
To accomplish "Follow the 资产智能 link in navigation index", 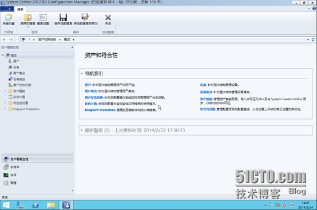I will pos(206,99).
